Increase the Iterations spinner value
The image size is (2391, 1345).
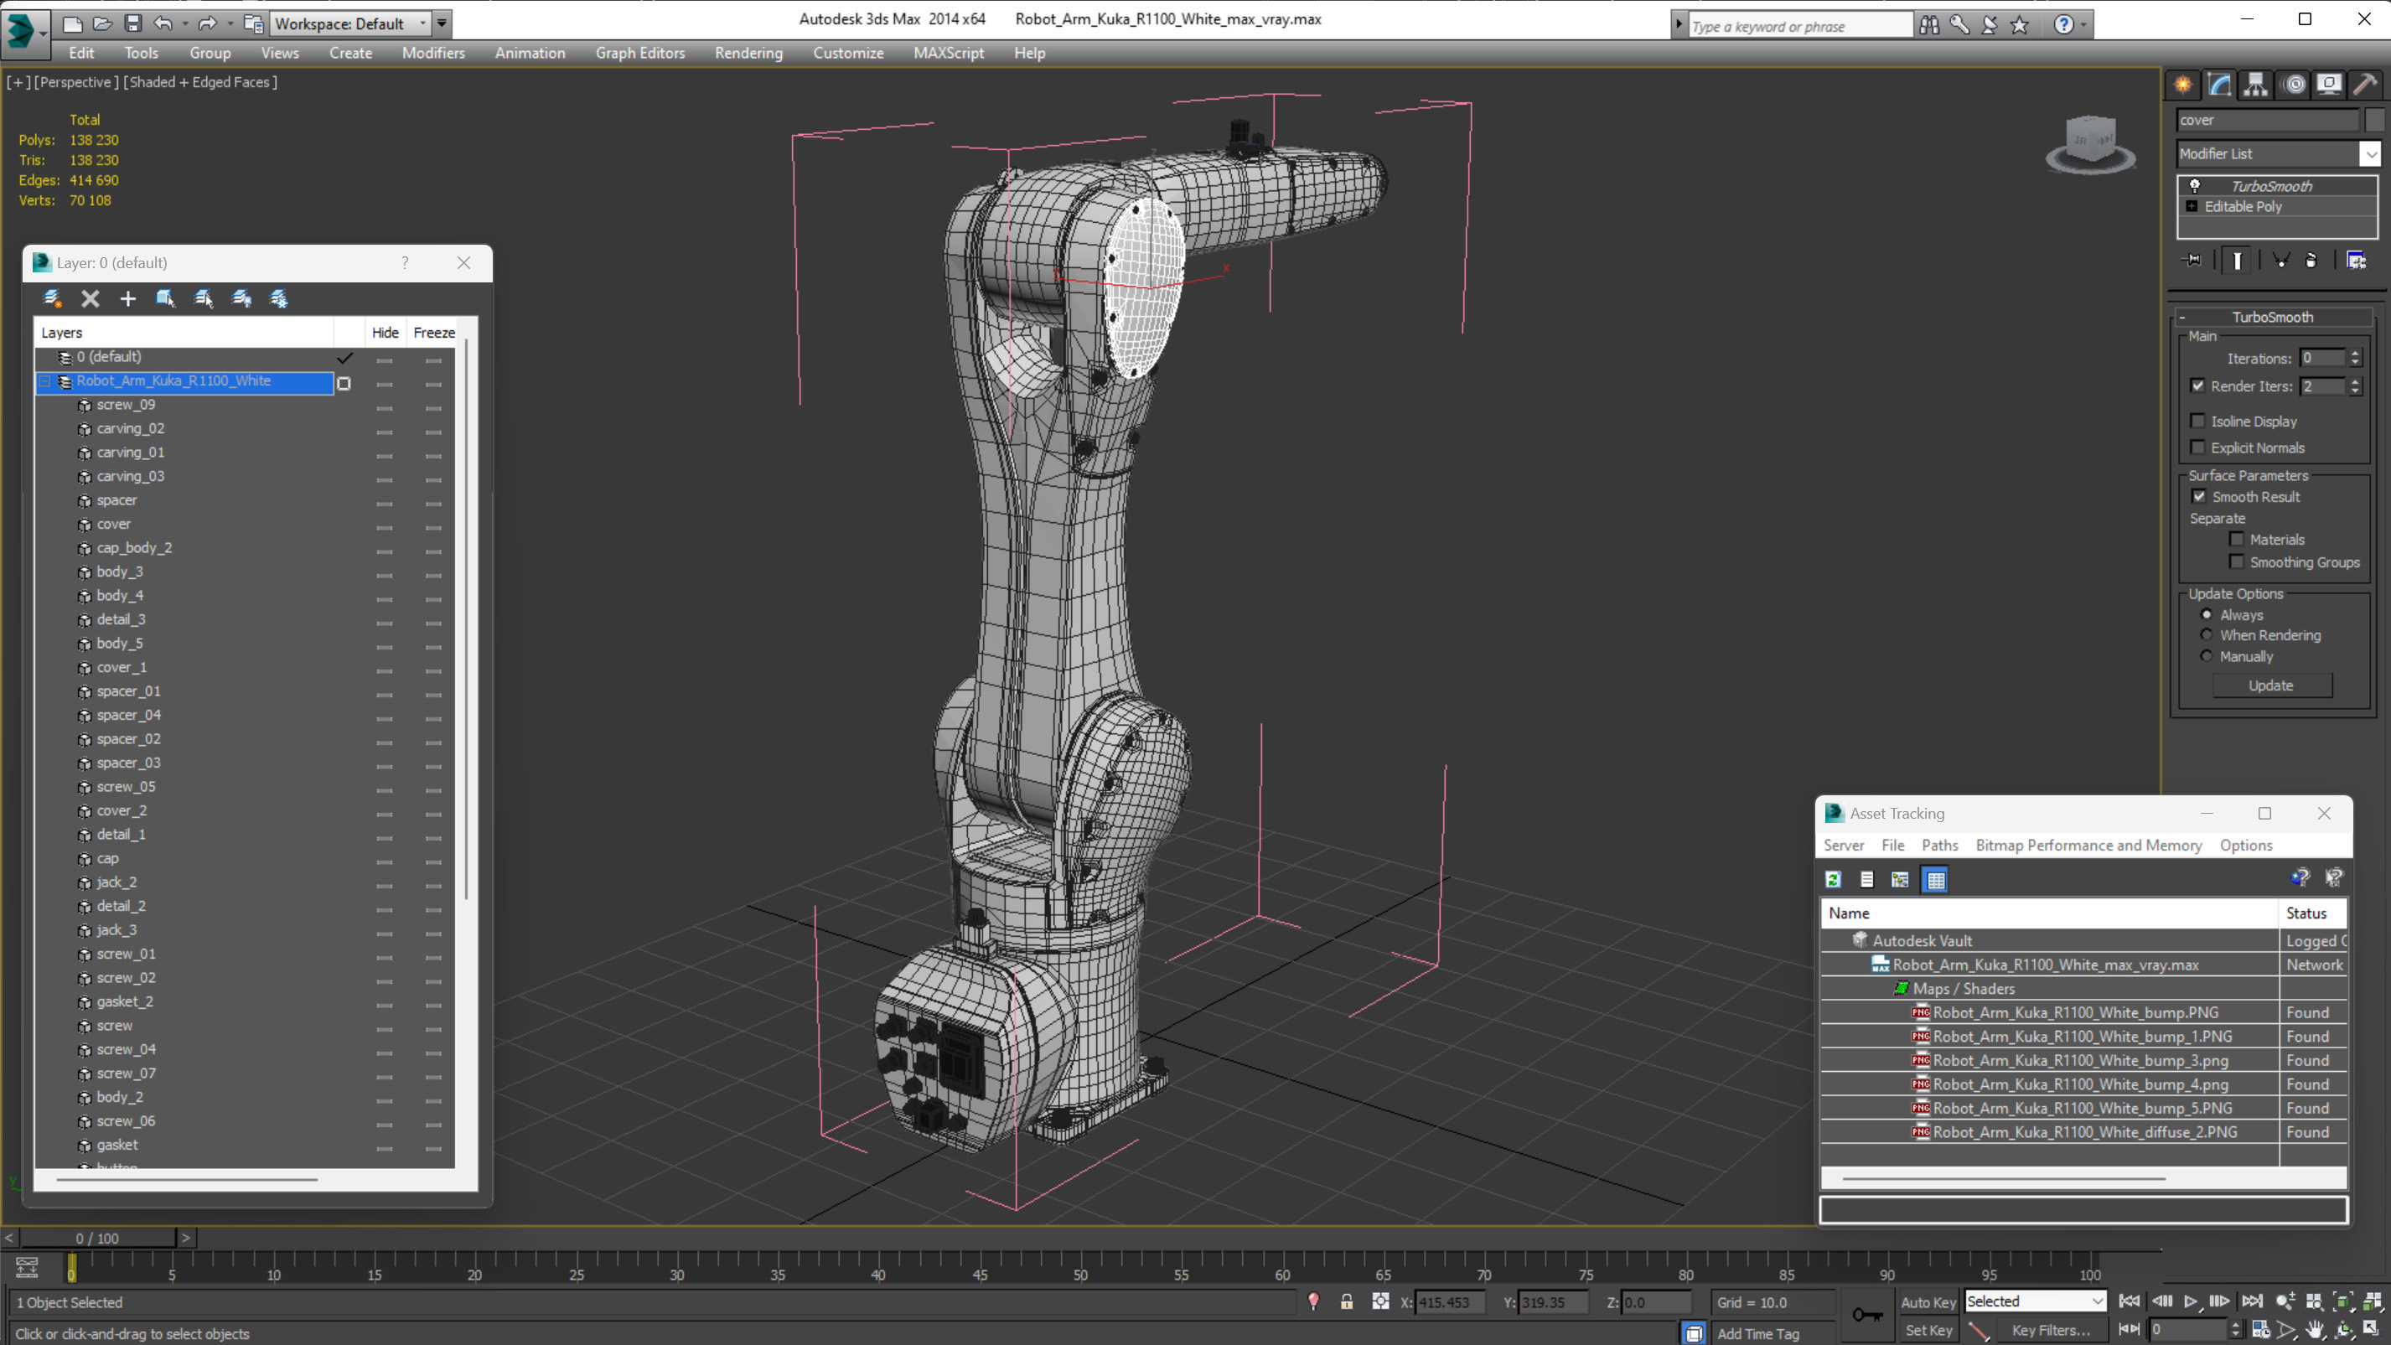coord(2355,354)
